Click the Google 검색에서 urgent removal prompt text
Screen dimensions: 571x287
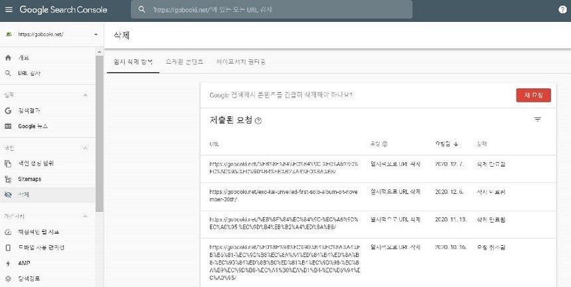(x=281, y=95)
